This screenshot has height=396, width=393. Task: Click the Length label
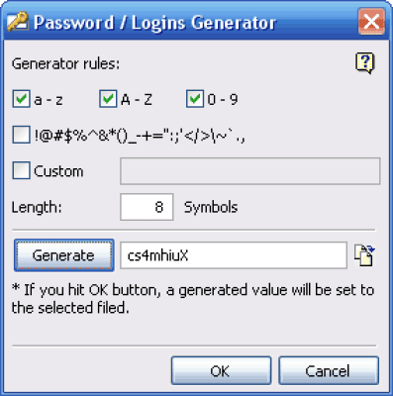37,208
